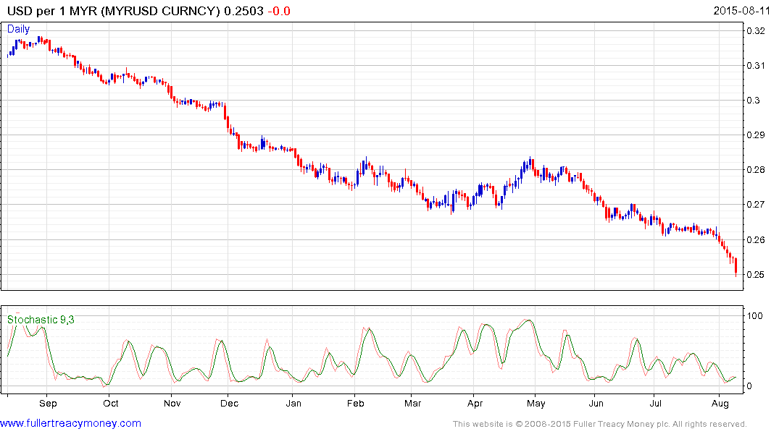
Task: Click the 0.29 price axis label
Action: point(756,135)
